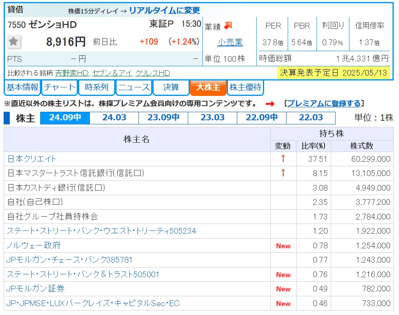
Task: Click the 株主名 column header
Action: point(137,139)
